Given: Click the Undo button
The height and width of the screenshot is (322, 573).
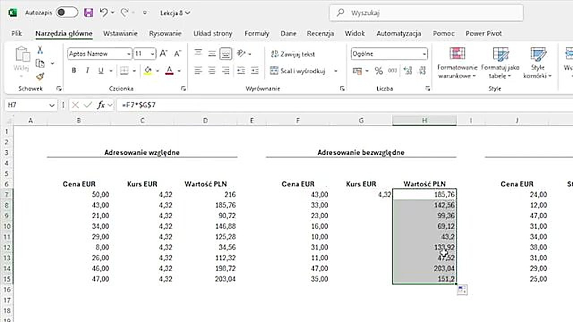Looking at the screenshot, I should pos(103,13).
